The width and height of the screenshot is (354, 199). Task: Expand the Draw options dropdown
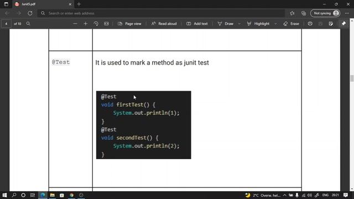(x=240, y=24)
